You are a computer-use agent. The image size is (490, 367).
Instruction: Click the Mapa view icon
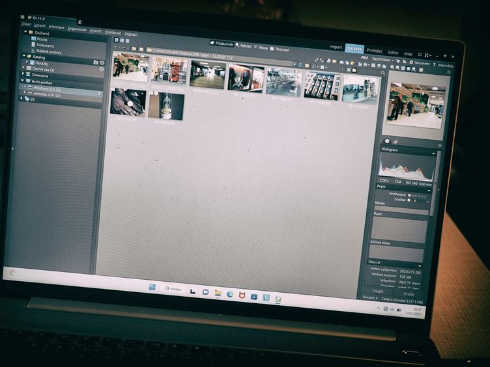(x=261, y=47)
